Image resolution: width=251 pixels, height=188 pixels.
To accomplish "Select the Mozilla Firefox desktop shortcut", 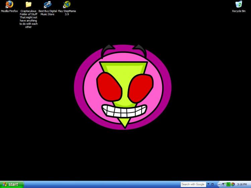I will 9,5.
